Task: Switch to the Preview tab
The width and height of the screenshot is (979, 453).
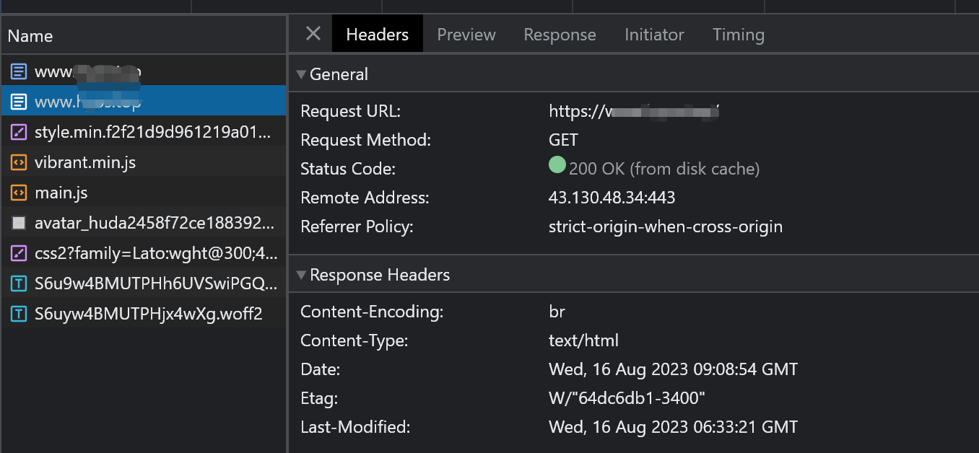Action: [x=466, y=35]
